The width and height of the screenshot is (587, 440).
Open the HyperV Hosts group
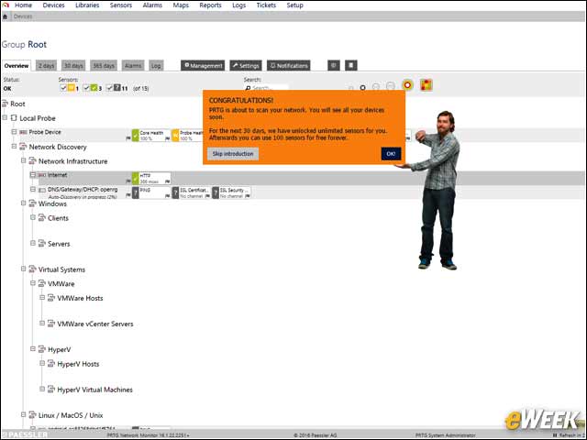[x=78, y=364]
